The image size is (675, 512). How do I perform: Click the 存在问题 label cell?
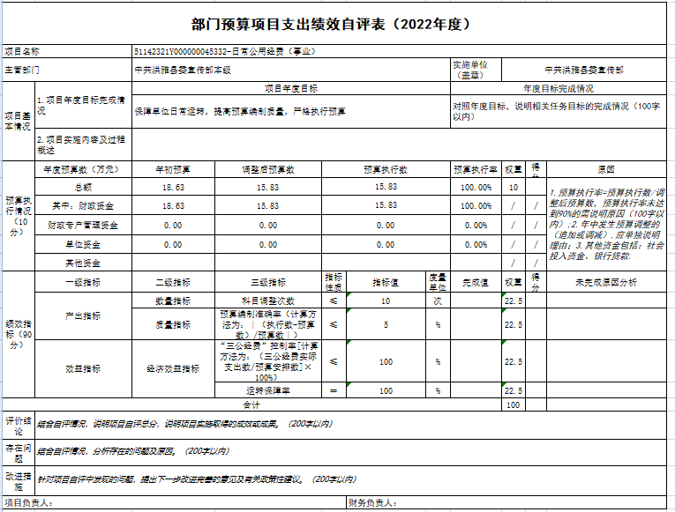pos(19,452)
